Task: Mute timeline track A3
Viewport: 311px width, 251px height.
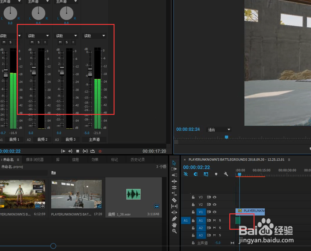Action: pyautogui.click(x=214, y=235)
